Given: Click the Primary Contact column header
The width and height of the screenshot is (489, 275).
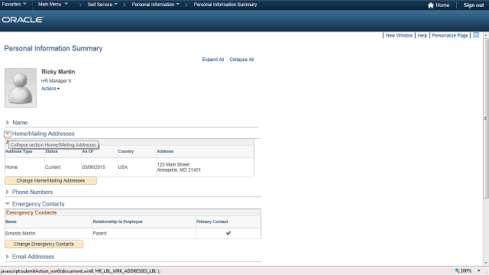Looking at the screenshot, I should click(x=212, y=222).
